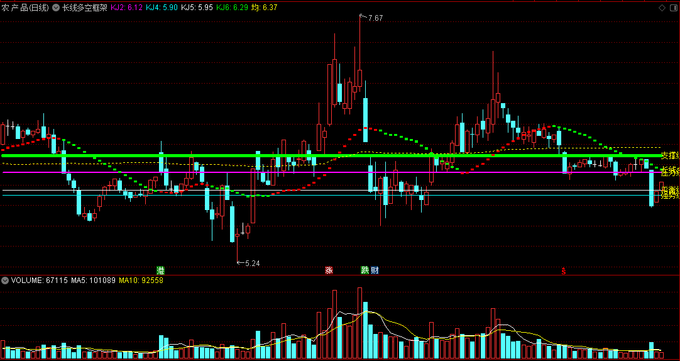Click the green 跌 event marker

[x=365, y=270]
